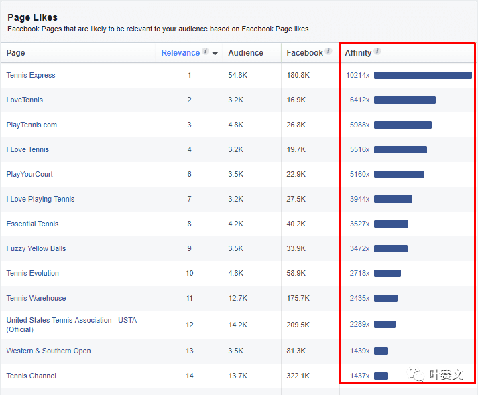Click the 22.9K Facebook value
This screenshot has width=478, height=395.
click(296, 174)
